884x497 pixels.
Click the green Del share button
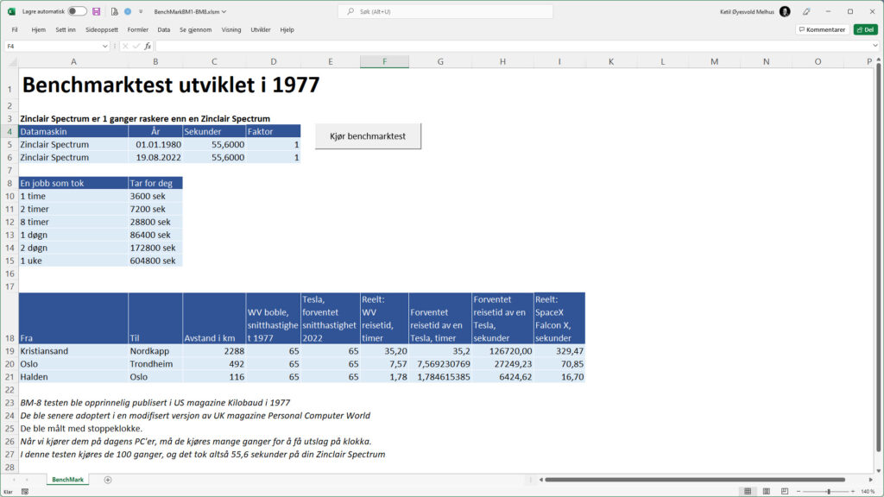[x=865, y=30]
